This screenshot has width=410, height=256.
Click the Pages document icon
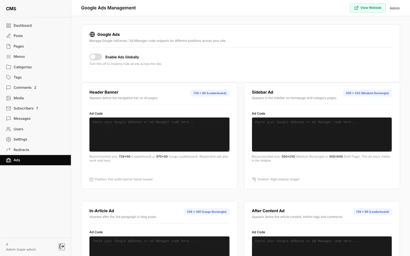pos(8,46)
